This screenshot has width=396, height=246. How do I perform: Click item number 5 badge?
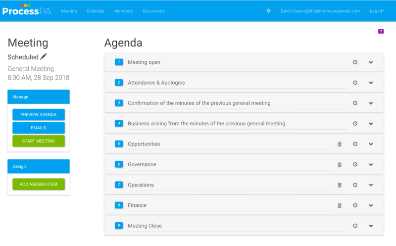coord(119,144)
